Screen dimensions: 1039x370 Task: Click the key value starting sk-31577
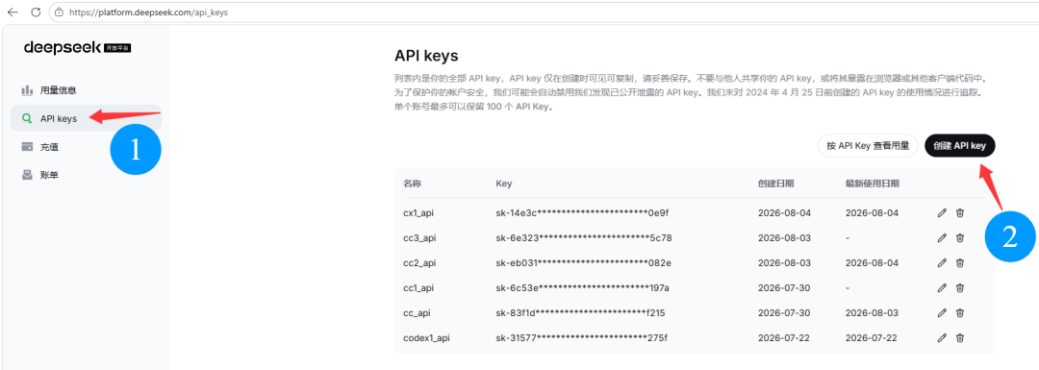(x=581, y=337)
